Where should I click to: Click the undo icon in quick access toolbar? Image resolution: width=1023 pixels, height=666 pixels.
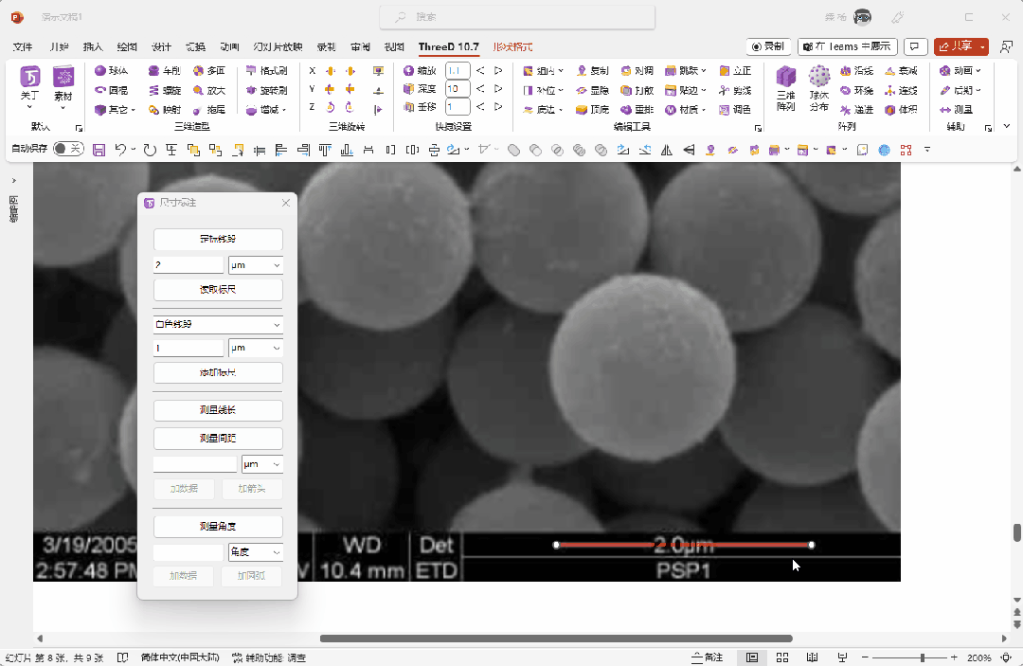(120, 150)
